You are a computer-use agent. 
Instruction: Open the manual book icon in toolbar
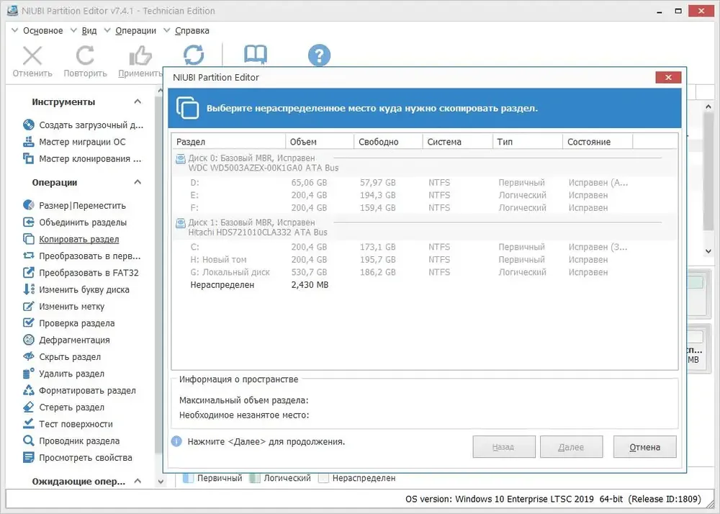pos(256,55)
